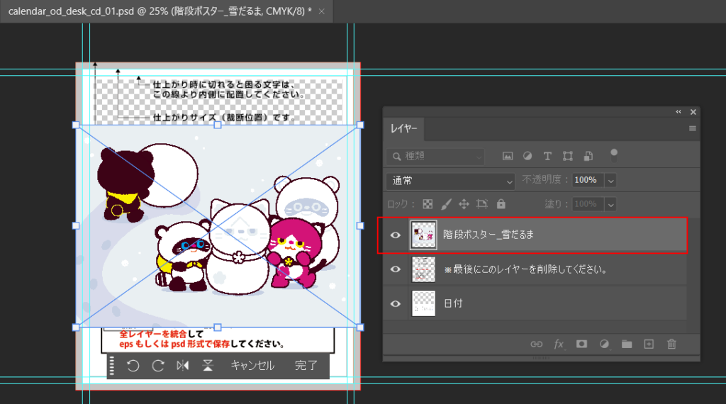Create a new layer with plus icon

648,344
